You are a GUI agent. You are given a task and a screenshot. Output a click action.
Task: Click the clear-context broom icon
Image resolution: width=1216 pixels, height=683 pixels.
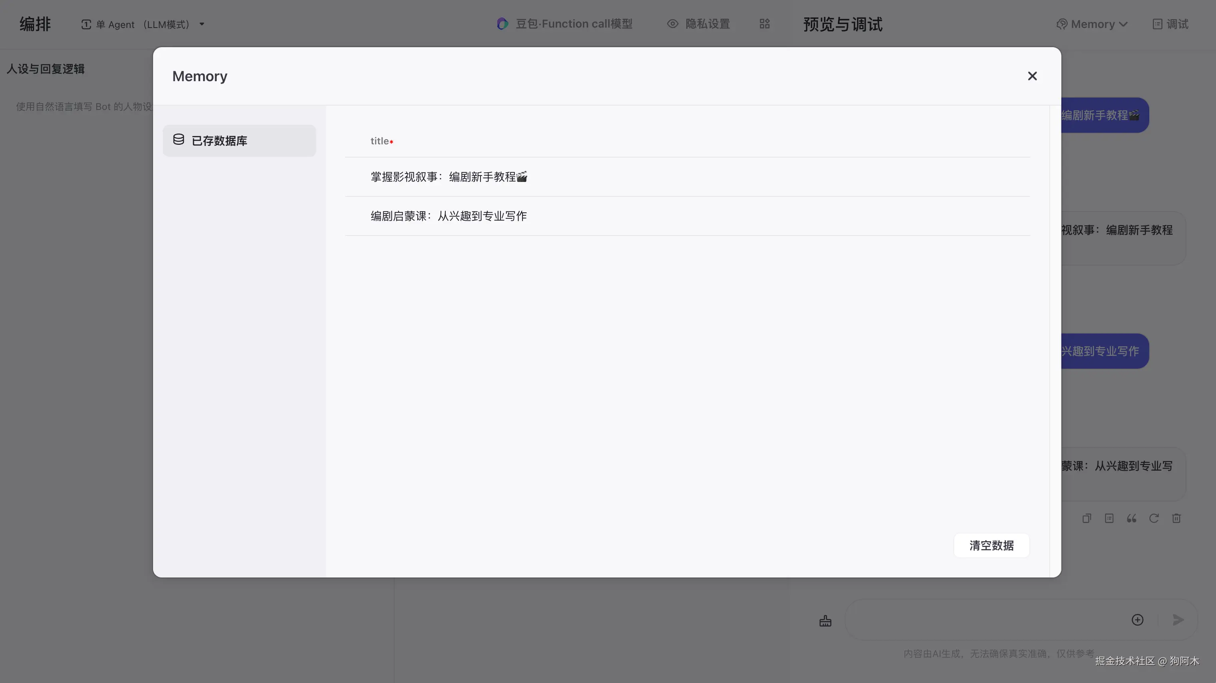tap(825, 621)
